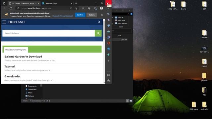Open the Balamb Garden Vr Download entry
The height and width of the screenshot is (119, 212).
(23, 57)
